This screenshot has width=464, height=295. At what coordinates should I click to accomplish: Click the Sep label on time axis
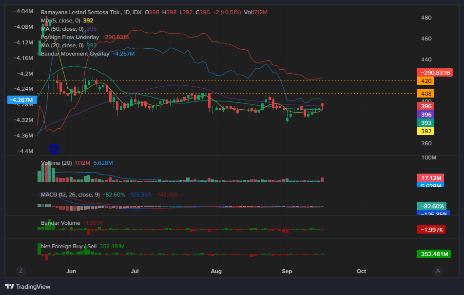(x=287, y=271)
